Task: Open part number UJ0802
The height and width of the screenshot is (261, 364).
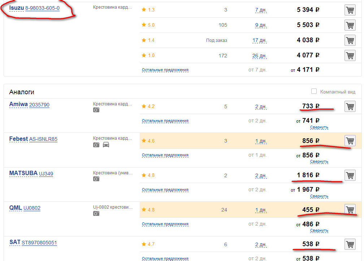Action: (x=32, y=208)
